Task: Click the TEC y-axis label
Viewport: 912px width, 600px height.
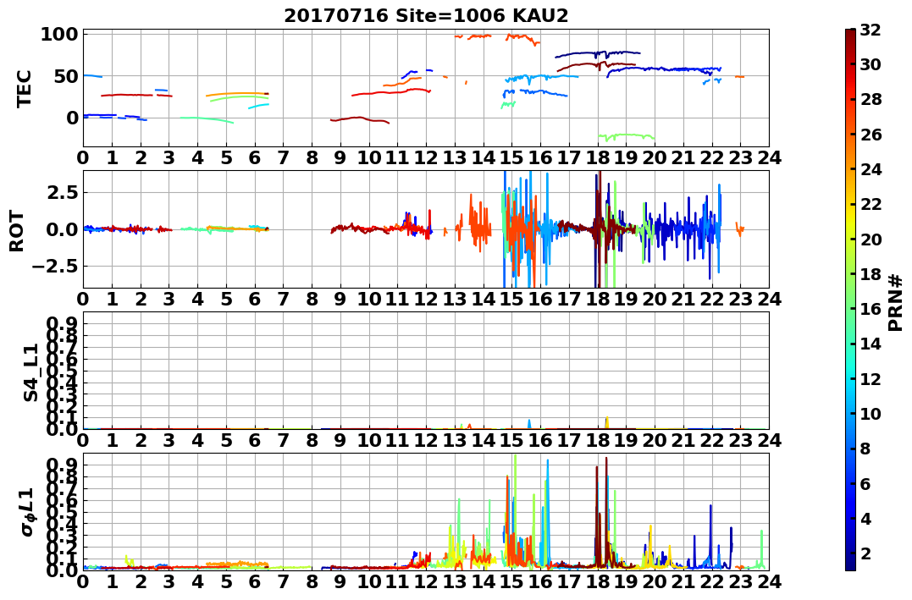Action: point(23,89)
